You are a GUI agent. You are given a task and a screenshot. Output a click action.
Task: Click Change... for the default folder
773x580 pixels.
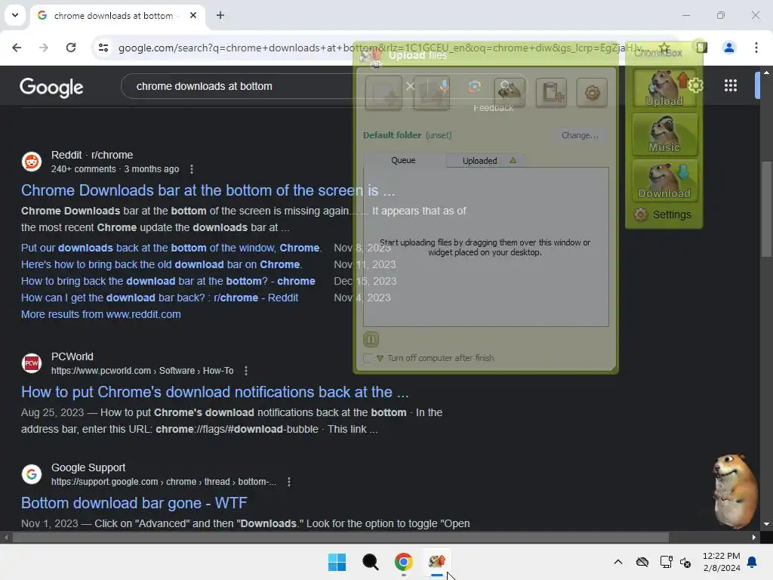coord(580,135)
